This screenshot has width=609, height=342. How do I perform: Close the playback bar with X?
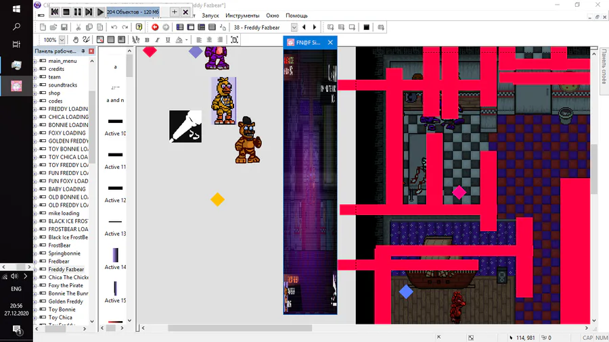[x=185, y=12]
